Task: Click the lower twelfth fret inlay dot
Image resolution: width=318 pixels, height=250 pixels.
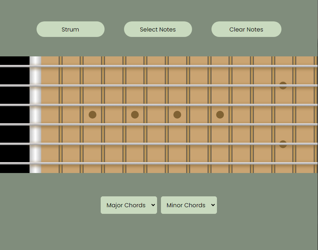Action: 283,144
